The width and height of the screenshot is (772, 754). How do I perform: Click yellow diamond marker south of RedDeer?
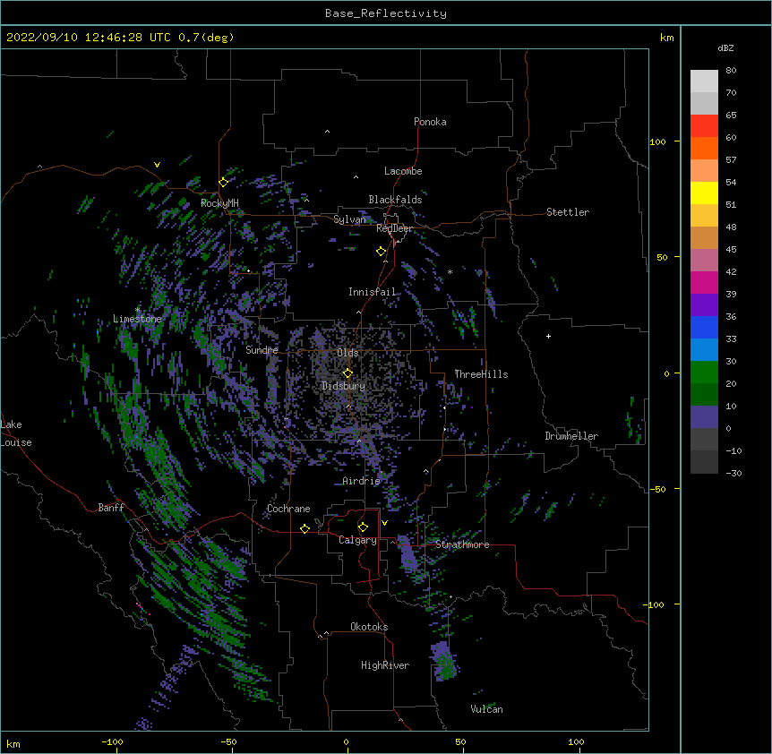tap(382, 252)
